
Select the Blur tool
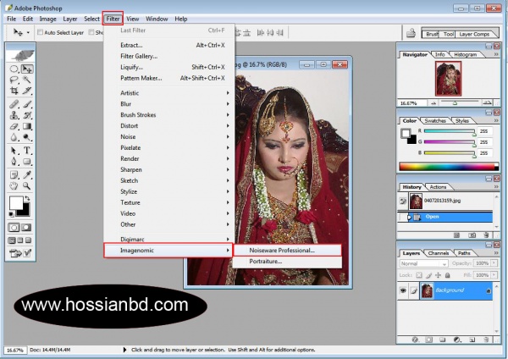[14, 137]
